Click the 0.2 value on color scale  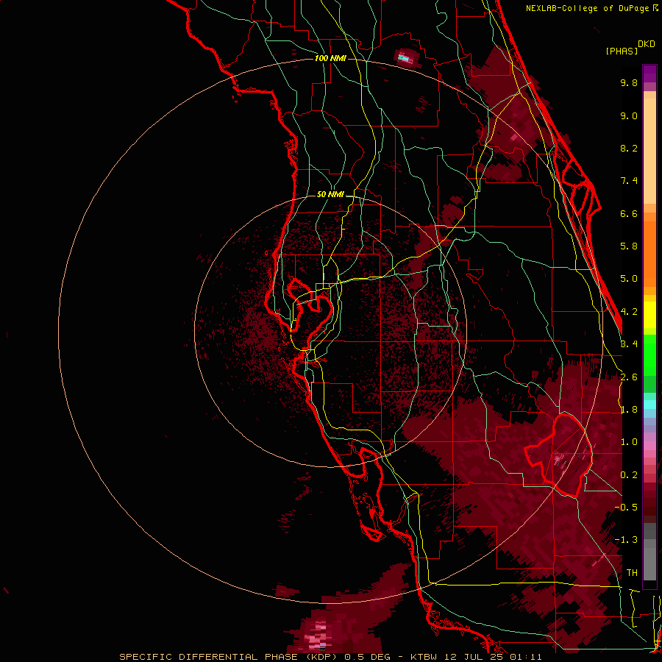click(629, 475)
